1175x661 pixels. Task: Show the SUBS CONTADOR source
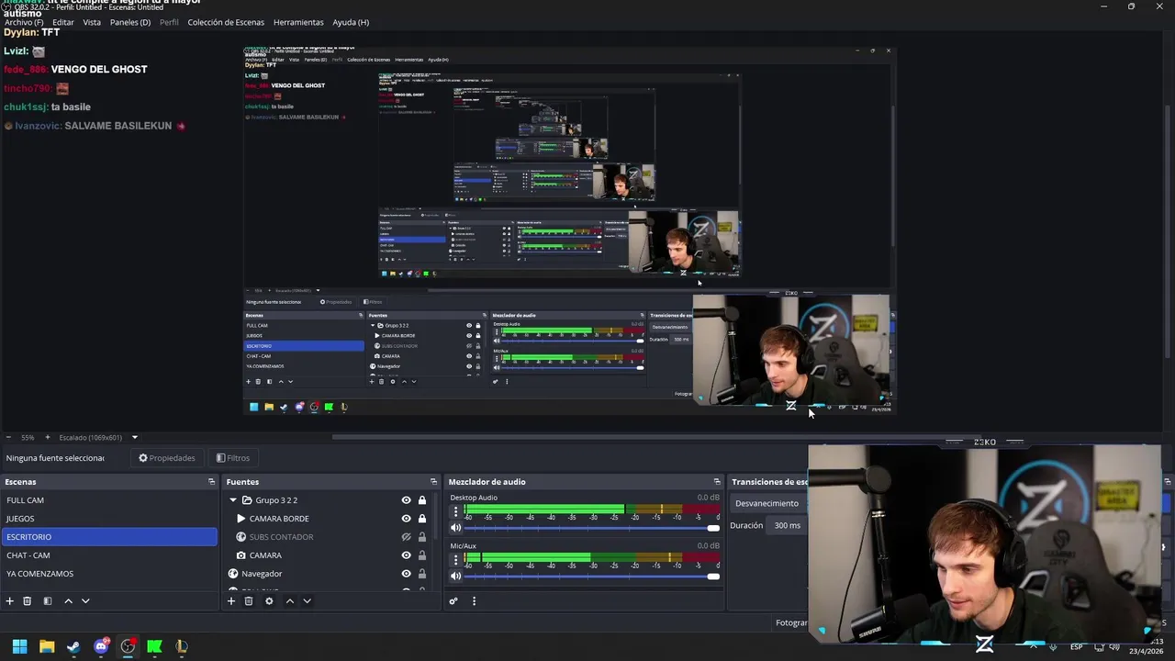tap(406, 537)
